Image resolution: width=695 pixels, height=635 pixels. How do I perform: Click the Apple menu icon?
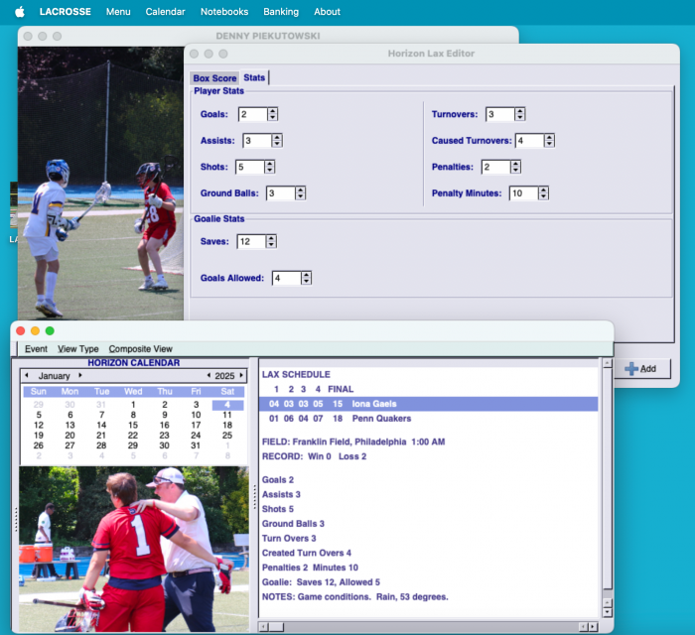click(19, 12)
